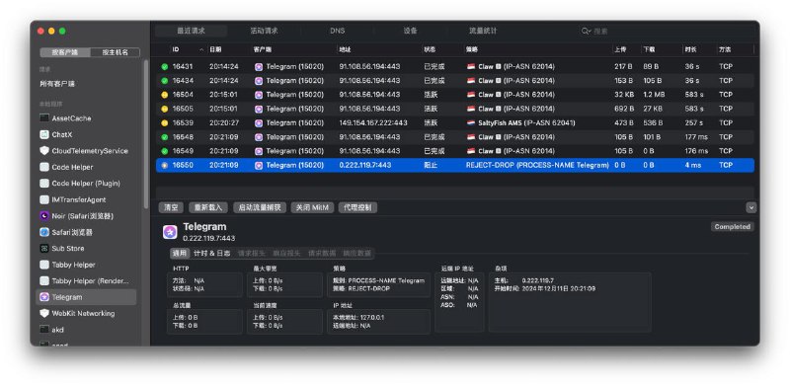The width and height of the screenshot is (790, 386).
Task: Select the akd terminal icon in sidebar
Action: 43,330
